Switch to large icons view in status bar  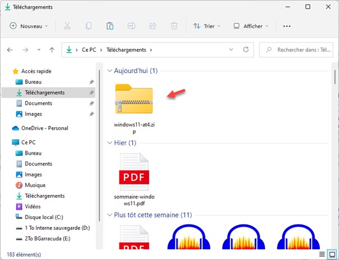[x=331, y=254]
